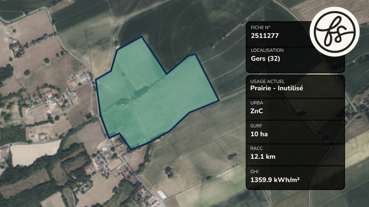
Task: Click the circular fs logo
Action: point(334,32)
